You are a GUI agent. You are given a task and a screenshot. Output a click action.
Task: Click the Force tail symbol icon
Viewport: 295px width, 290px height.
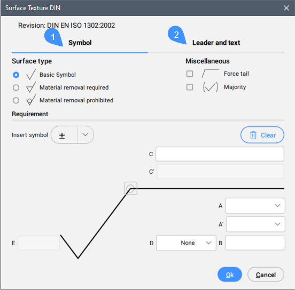pos(211,74)
